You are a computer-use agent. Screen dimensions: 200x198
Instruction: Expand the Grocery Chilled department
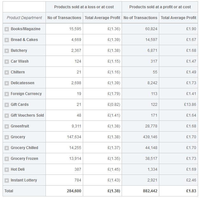tap(7, 148)
